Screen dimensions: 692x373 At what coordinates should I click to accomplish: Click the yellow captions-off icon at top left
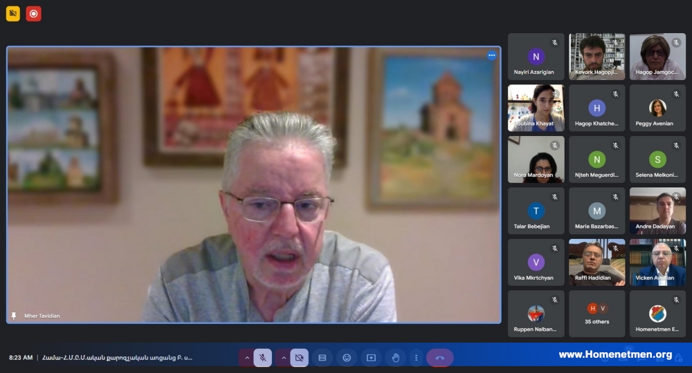[12, 14]
